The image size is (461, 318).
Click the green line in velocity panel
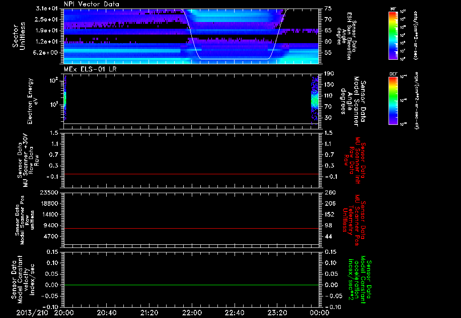191,285
